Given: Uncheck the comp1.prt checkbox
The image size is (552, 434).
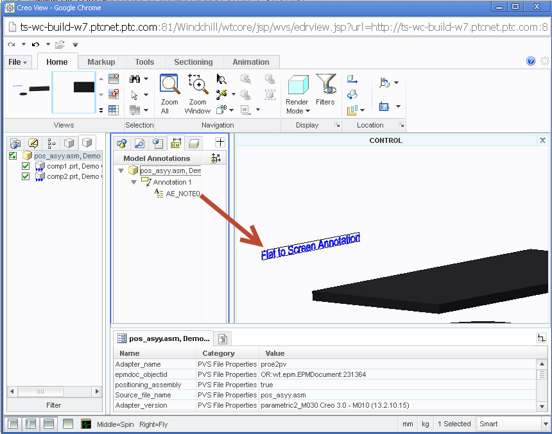Looking at the screenshot, I should 26,166.
